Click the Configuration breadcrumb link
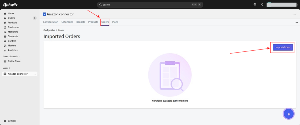The width and height of the screenshot is (300, 125). (49, 30)
